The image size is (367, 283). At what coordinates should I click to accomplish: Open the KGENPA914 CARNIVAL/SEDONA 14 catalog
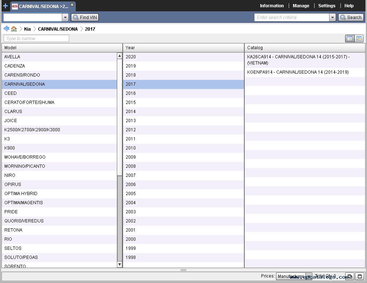(305, 72)
